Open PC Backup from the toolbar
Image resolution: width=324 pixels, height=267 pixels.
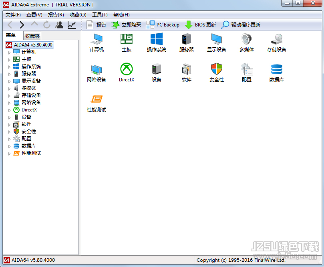point(163,25)
